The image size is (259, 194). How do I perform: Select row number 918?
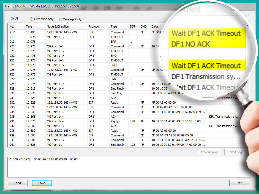tap(12, 37)
